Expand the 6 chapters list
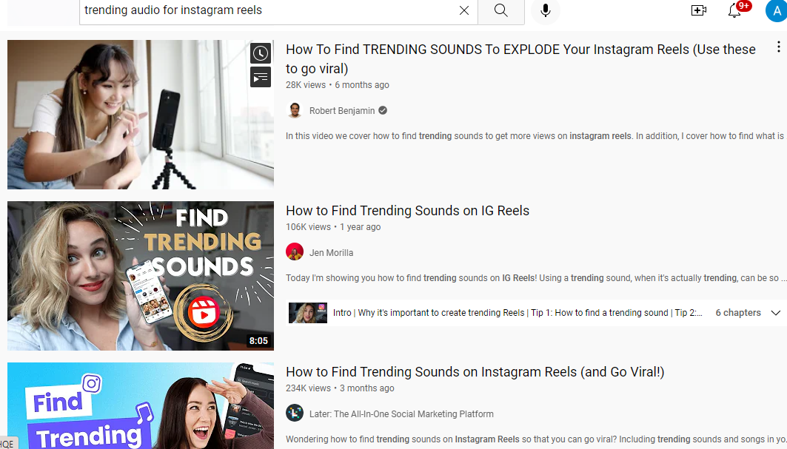787x449 pixels. (x=737, y=312)
